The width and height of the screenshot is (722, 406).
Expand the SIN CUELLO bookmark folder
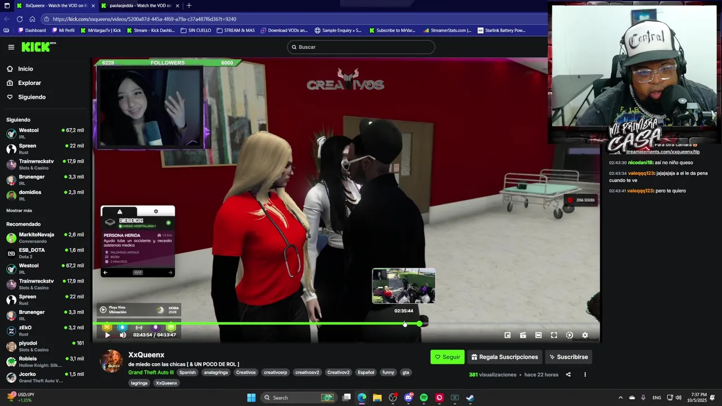point(196,30)
